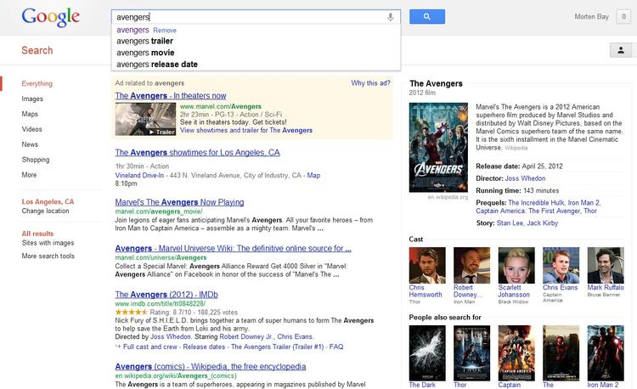The image size is (637, 389).
Task: Open Iron Man 2 poster thumbnail
Action: (x=606, y=352)
